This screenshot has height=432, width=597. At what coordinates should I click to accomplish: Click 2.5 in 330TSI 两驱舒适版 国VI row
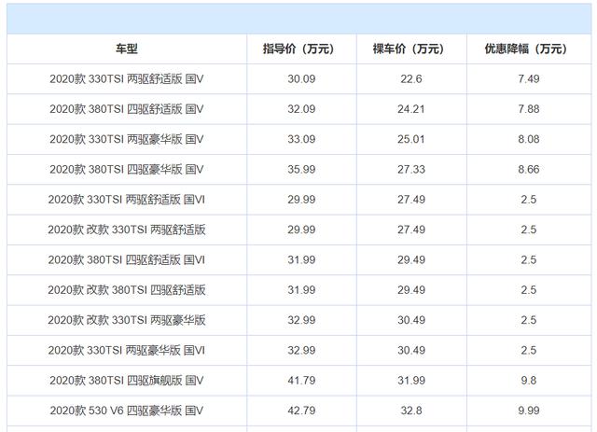coord(529,200)
